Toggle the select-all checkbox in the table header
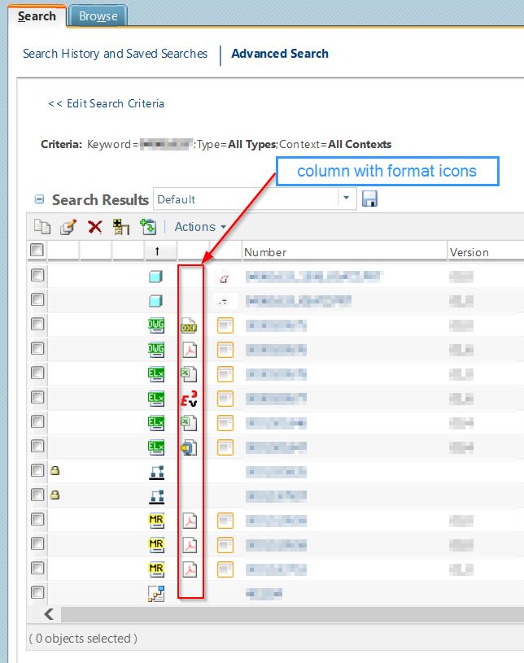The image size is (524, 663). [x=37, y=250]
